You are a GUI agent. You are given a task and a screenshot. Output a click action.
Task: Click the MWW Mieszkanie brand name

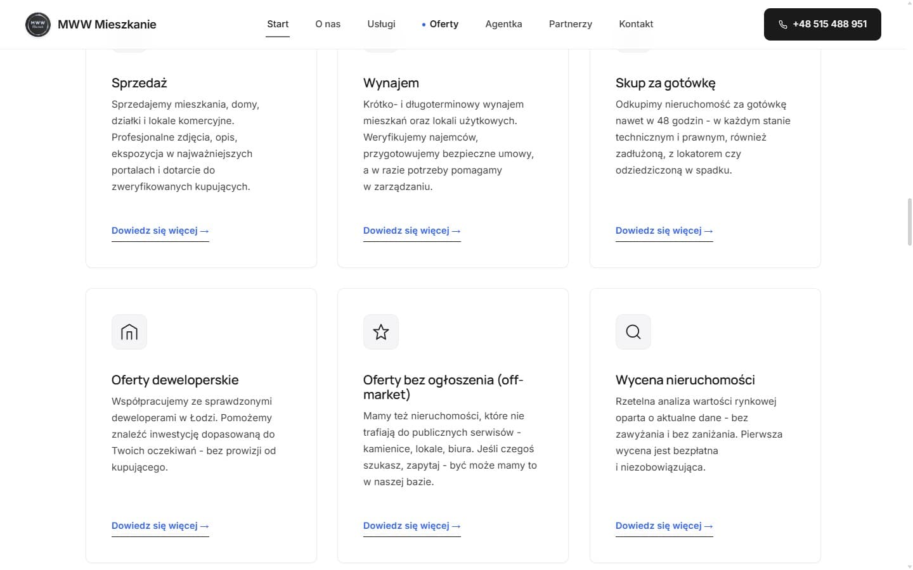[107, 25]
